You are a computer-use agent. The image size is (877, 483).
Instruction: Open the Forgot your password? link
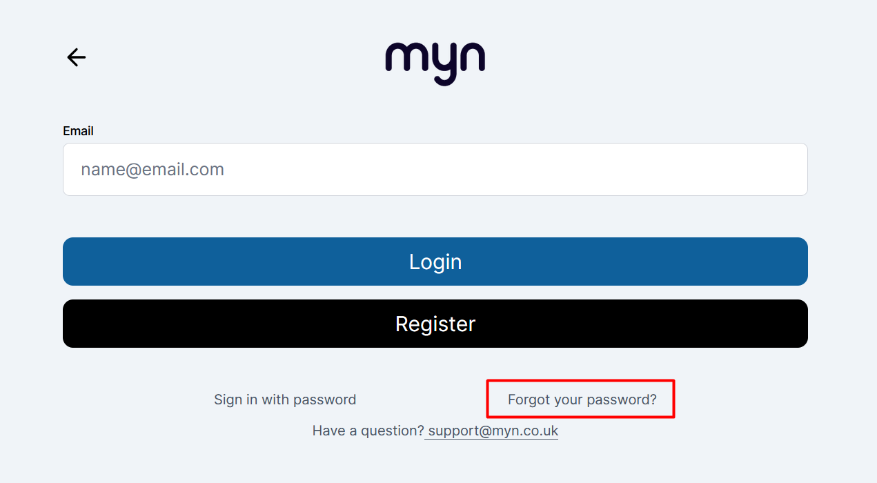[x=582, y=400]
